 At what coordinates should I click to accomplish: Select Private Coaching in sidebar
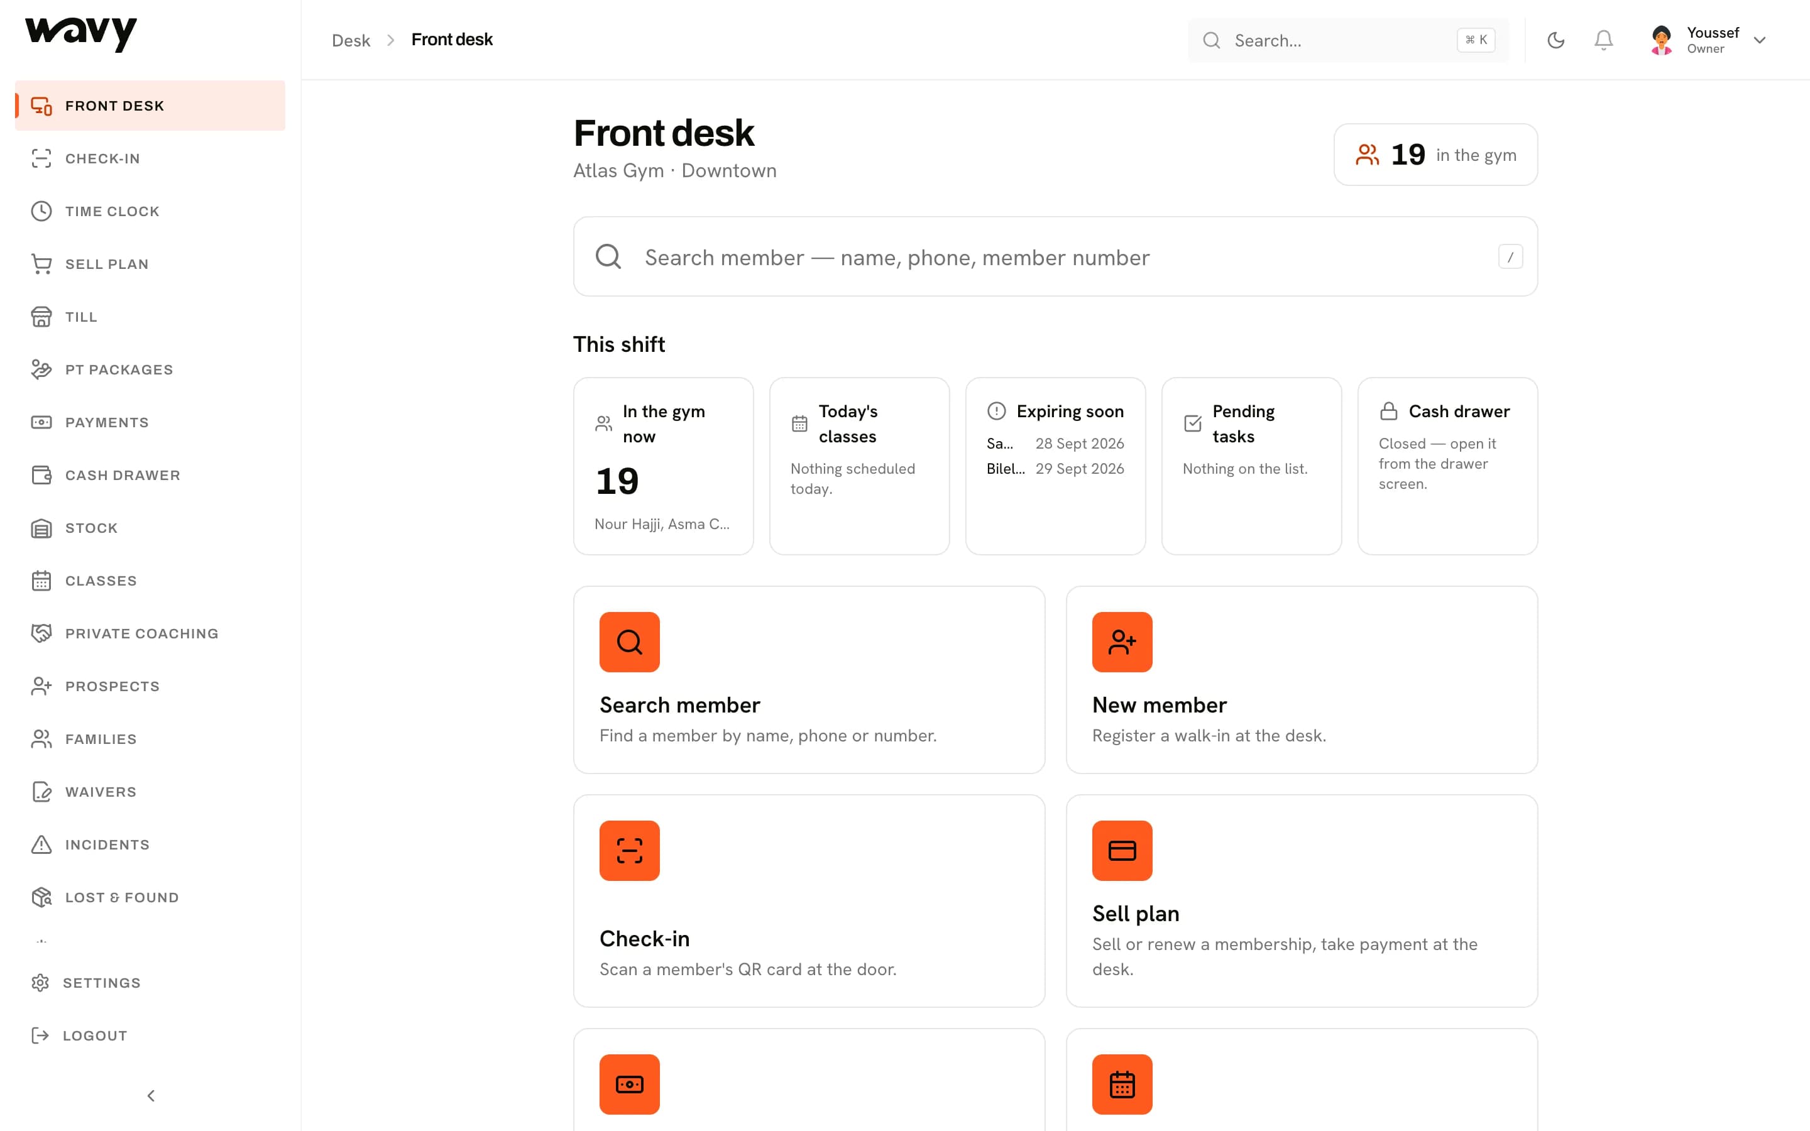pos(150,633)
